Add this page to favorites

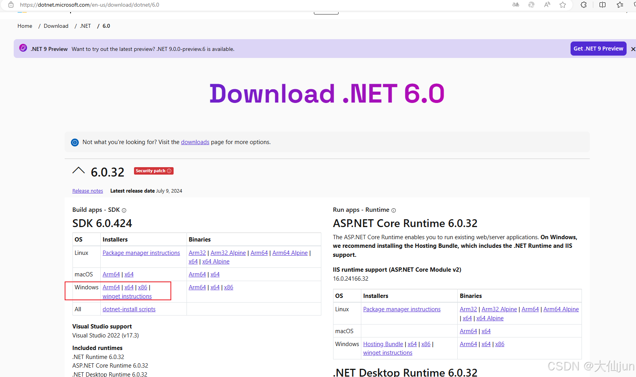(x=563, y=5)
